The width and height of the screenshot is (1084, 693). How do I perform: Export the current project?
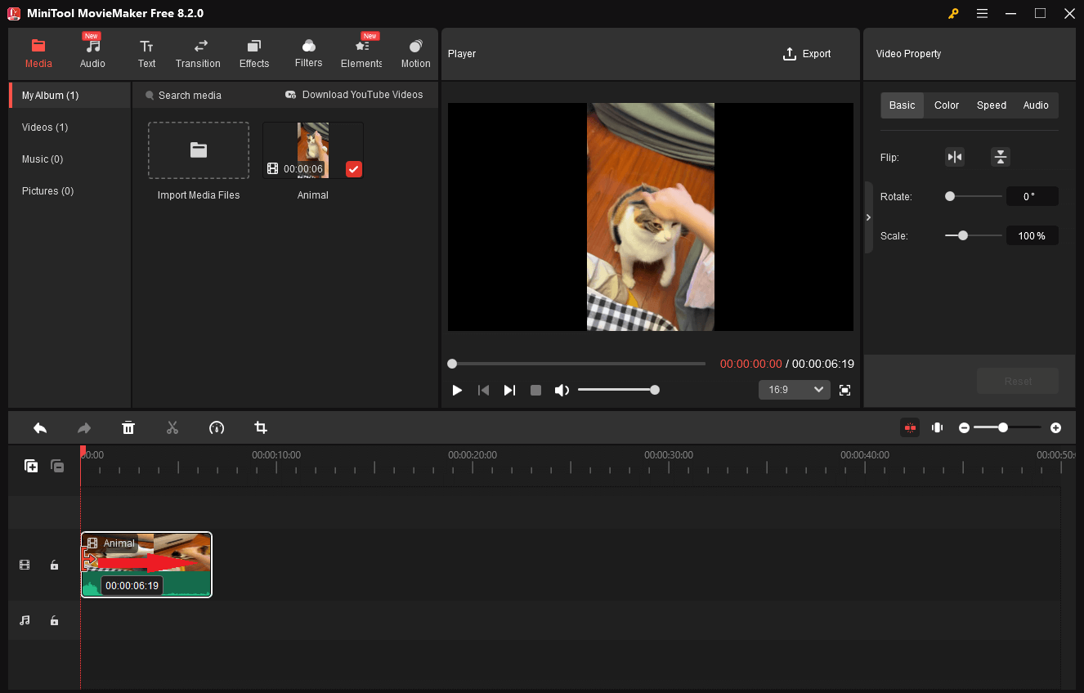click(807, 53)
